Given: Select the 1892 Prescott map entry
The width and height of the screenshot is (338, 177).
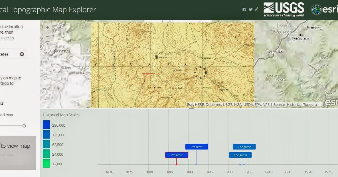Looking at the screenshot, I should (196, 147).
